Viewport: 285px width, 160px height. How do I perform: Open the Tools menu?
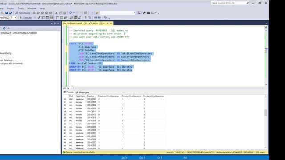[20, 8]
